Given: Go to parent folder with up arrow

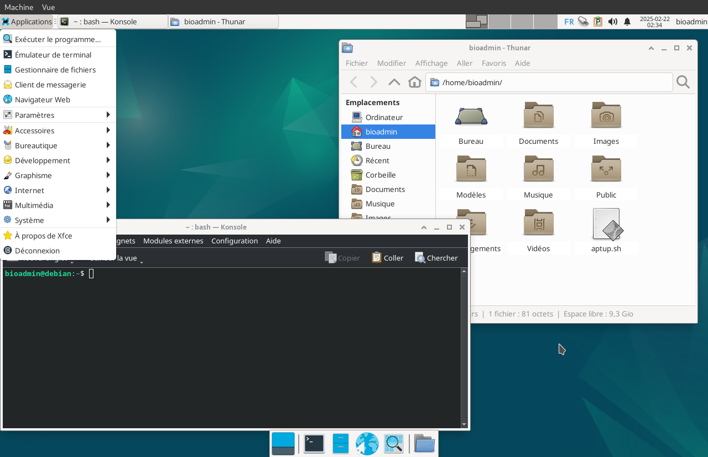Looking at the screenshot, I should (394, 82).
